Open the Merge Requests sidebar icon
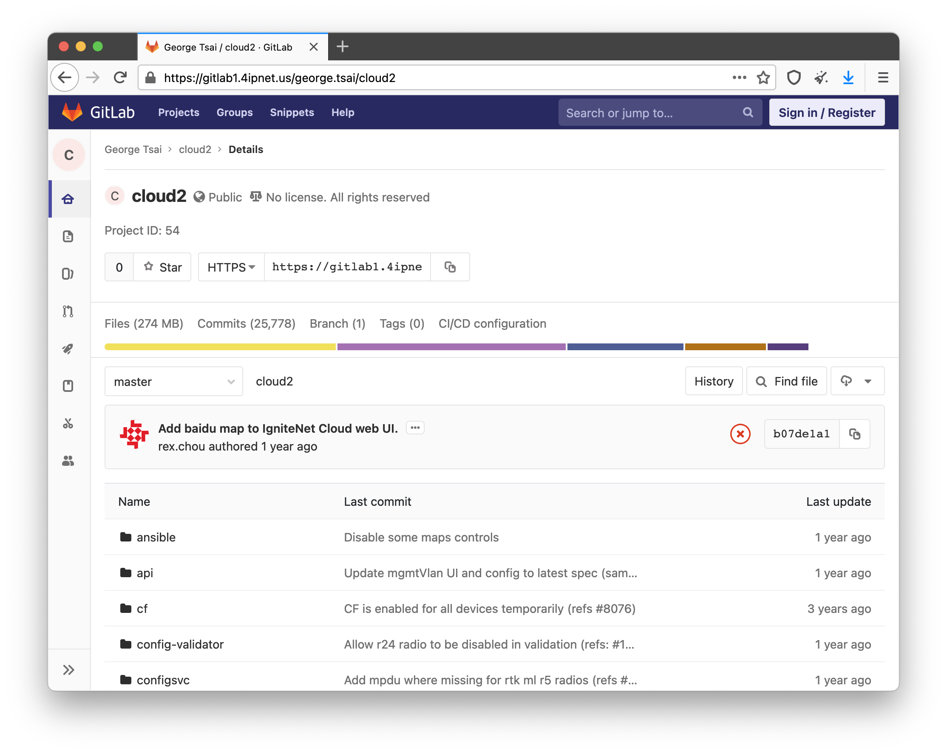Image resolution: width=947 pixels, height=754 pixels. click(68, 311)
